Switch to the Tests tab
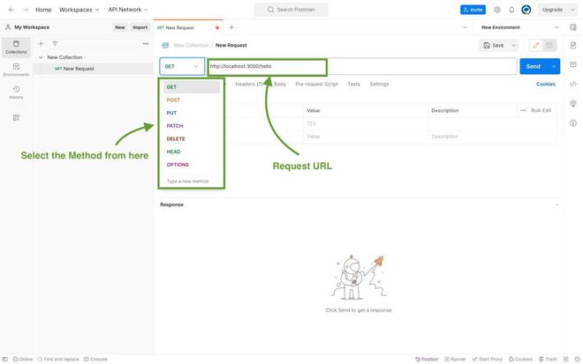This screenshot has width=583, height=364. pyautogui.click(x=353, y=85)
